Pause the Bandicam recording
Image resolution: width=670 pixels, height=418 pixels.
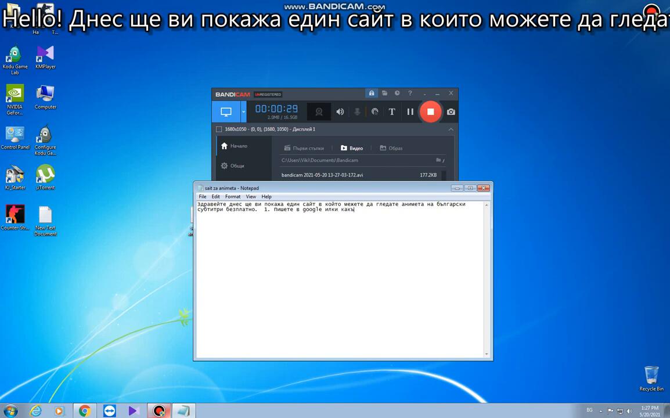click(410, 111)
